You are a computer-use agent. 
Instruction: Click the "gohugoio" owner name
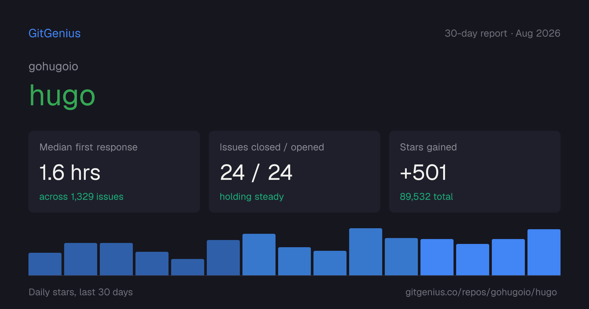[53, 67]
